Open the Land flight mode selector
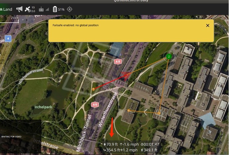This screenshot has height=155, width=229. coord(7,9)
